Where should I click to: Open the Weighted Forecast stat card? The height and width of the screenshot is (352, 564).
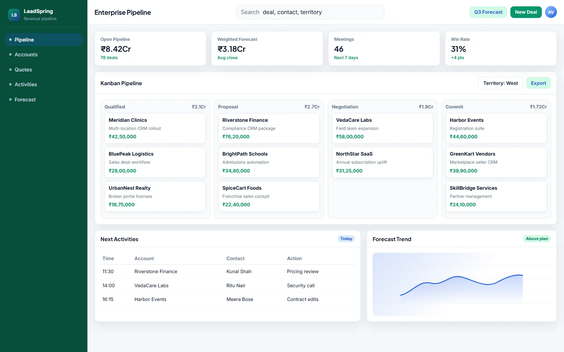[x=267, y=49]
